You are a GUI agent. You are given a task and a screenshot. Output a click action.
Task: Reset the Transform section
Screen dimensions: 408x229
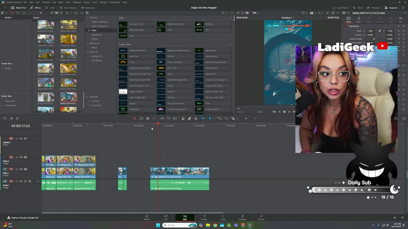404,26
